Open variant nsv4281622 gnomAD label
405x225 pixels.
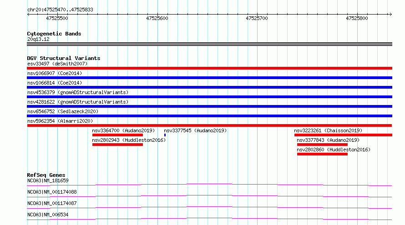tap(78, 102)
